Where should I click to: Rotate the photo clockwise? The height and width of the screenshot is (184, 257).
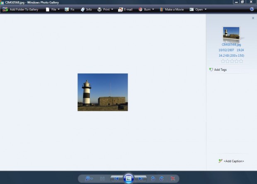point(161,179)
